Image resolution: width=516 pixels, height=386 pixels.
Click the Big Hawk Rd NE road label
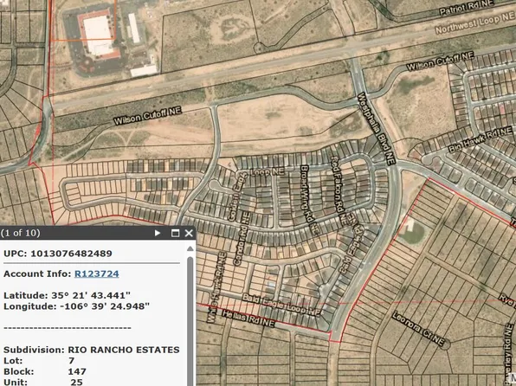481,139
